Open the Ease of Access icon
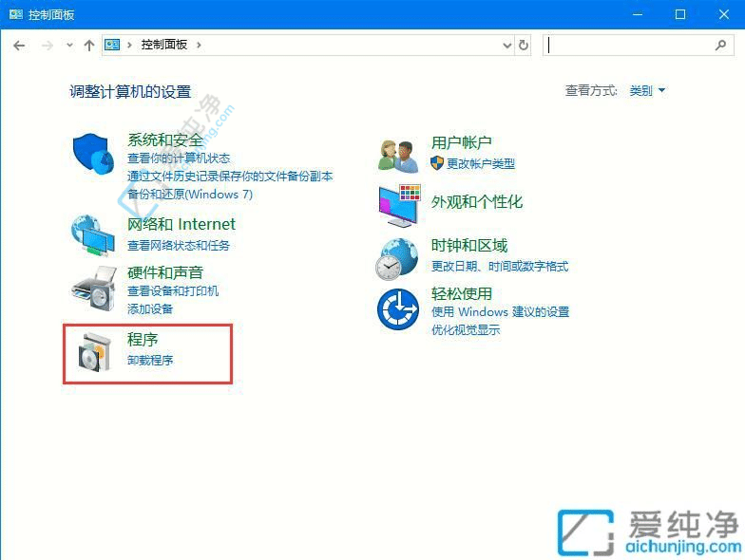Viewport: 745px width, 560px height. [x=398, y=309]
